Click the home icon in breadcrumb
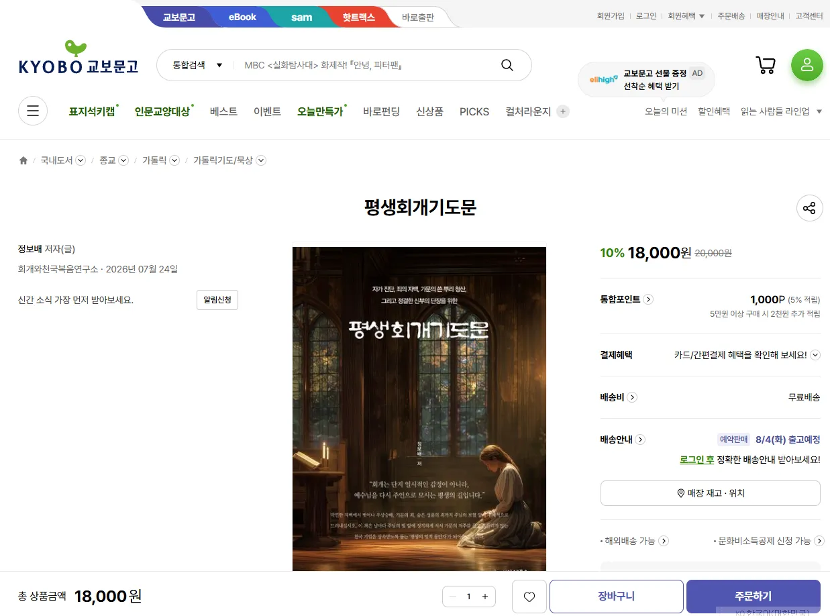 (x=23, y=160)
